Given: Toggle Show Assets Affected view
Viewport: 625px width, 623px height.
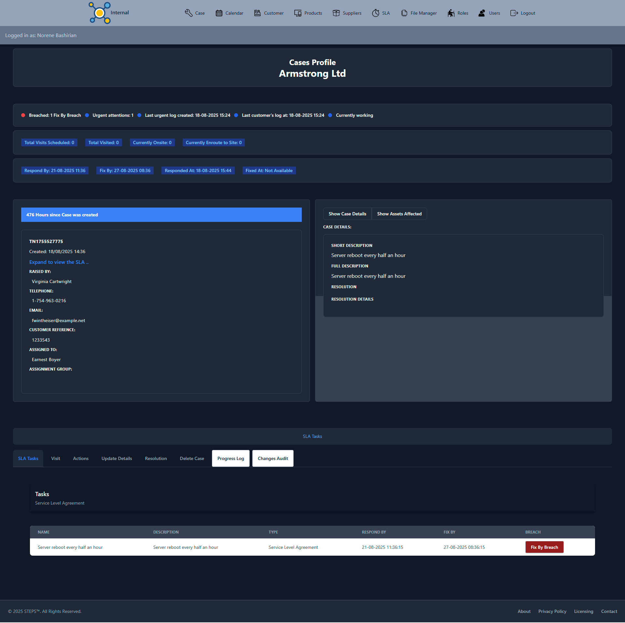Looking at the screenshot, I should point(399,214).
